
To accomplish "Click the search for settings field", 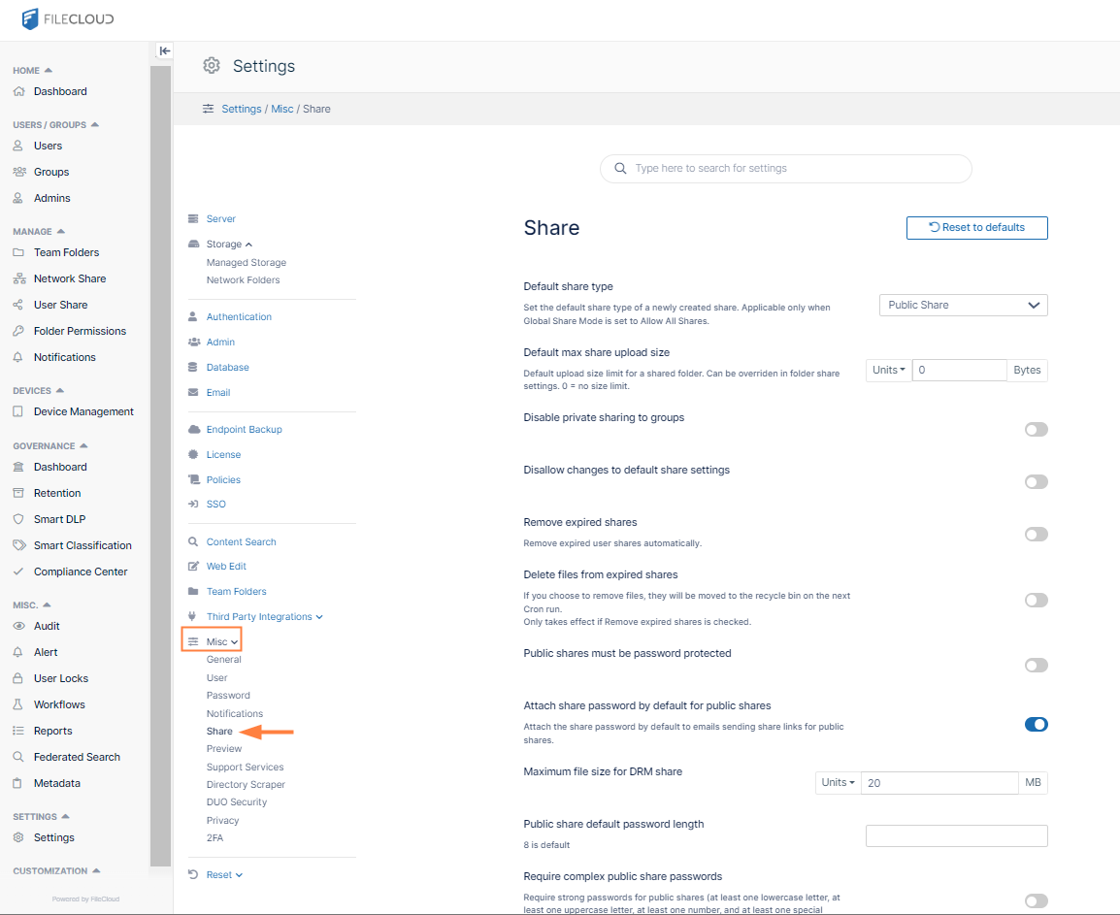I will (x=785, y=169).
